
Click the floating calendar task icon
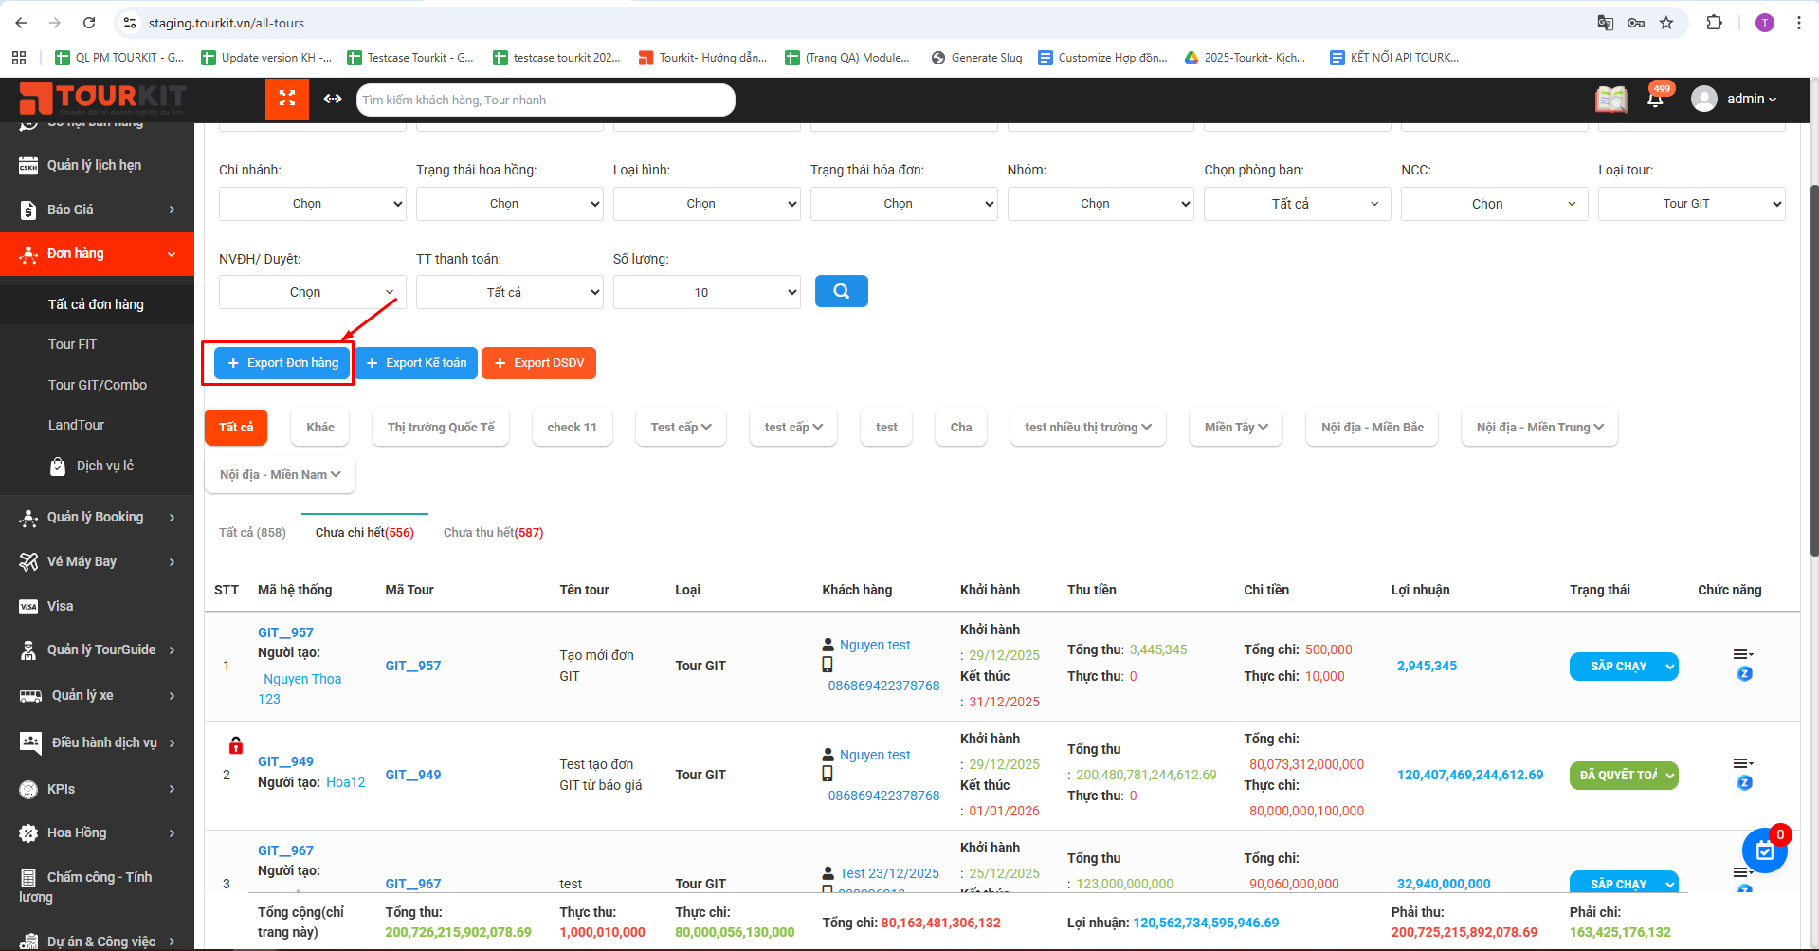(x=1764, y=851)
